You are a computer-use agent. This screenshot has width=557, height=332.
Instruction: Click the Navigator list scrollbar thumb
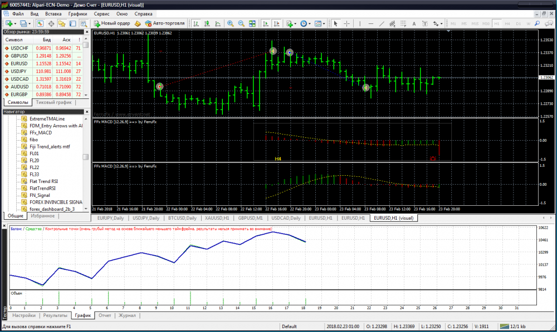click(x=85, y=157)
